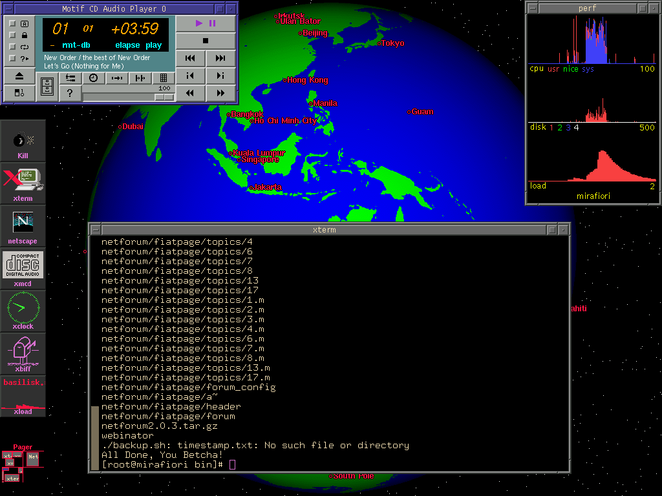Select the Net window in Pager
Screen dimensions: 662x496
(33, 459)
